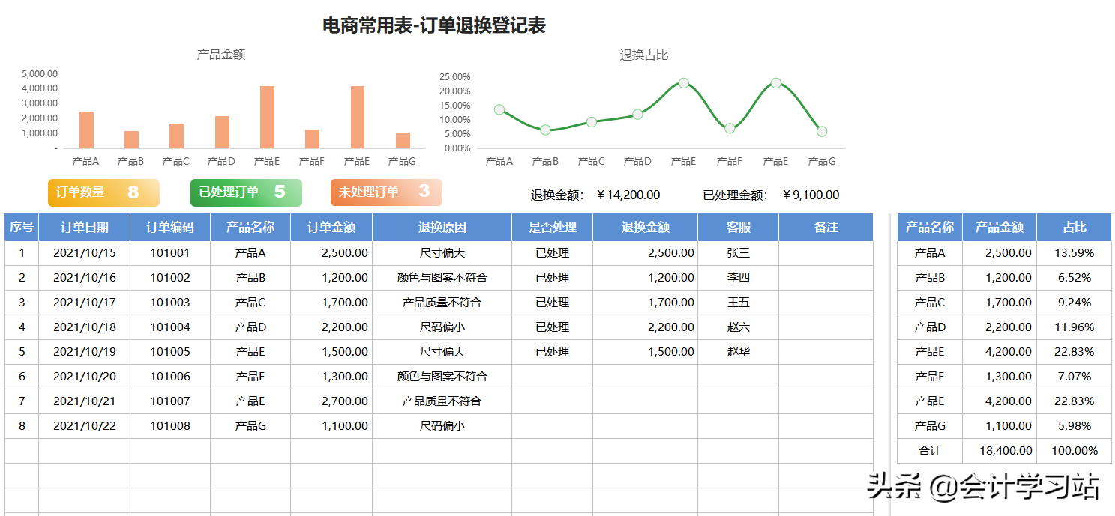Image resolution: width=1115 pixels, height=516 pixels.
Task: Click the 产品A bar in 产品金额 chart
Action: [x=86, y=130]
